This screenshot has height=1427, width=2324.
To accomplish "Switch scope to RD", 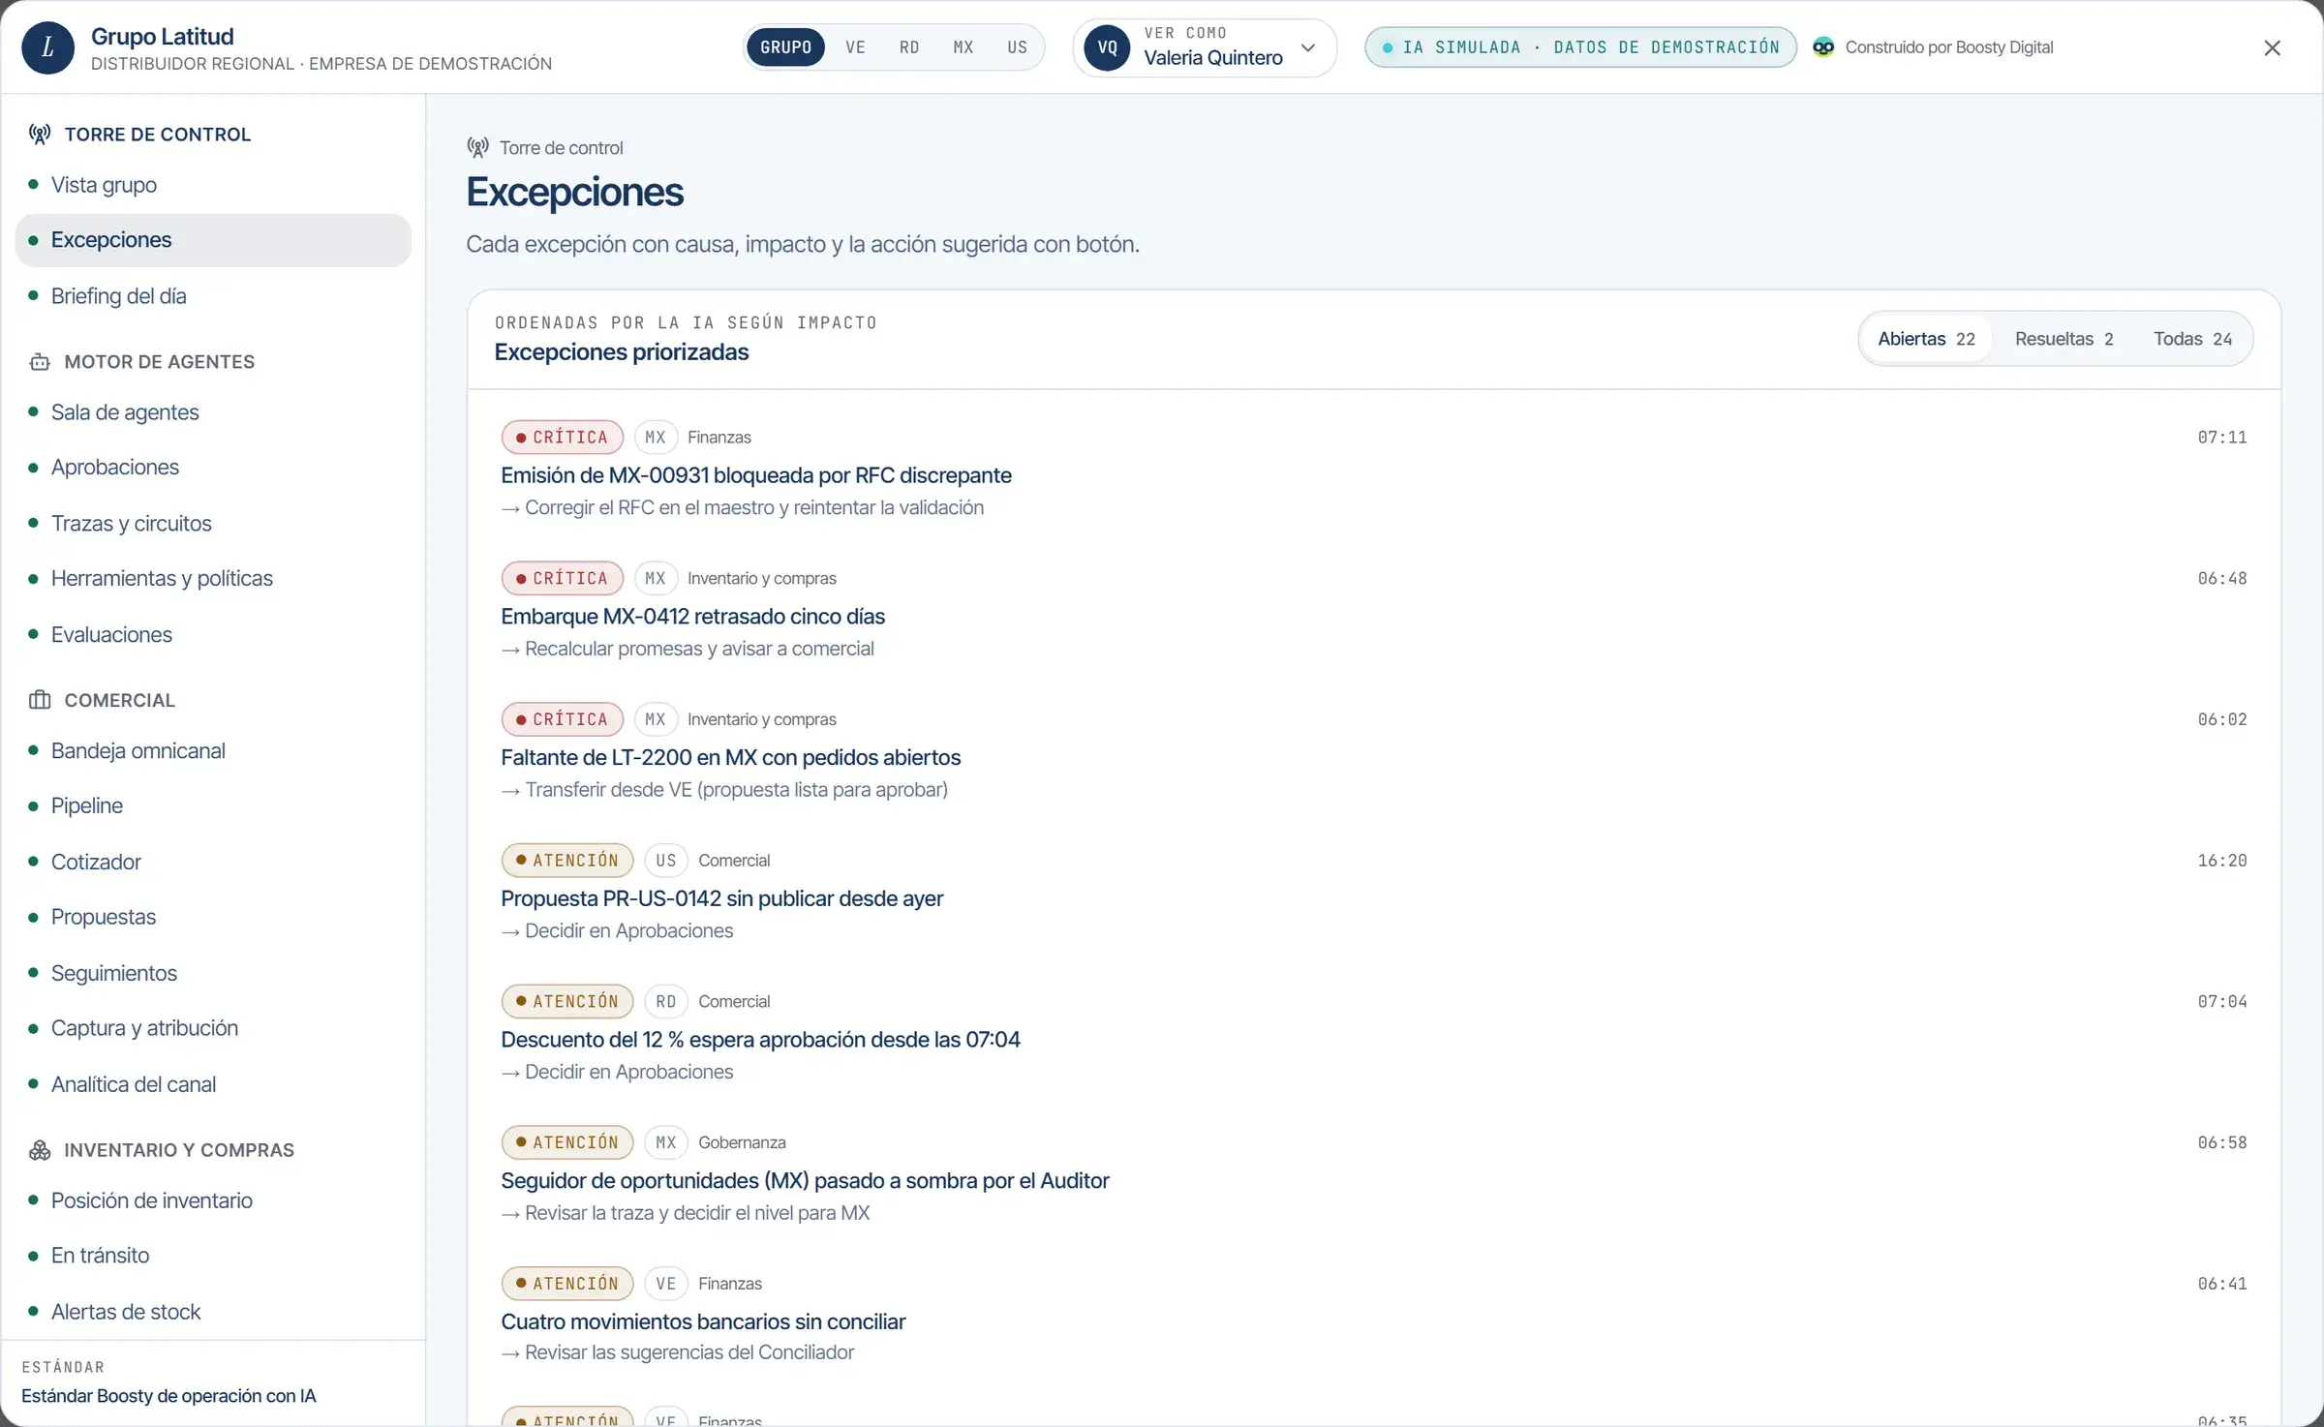I will tap(909, 47).
